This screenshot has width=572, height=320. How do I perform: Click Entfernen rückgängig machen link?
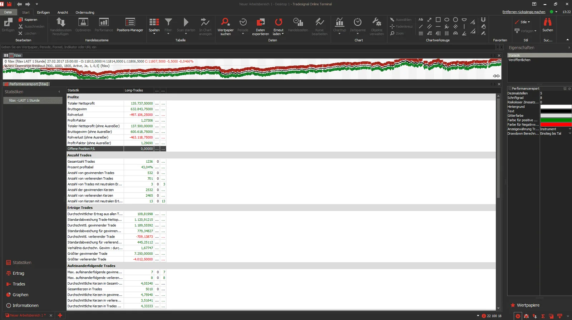[x=524, y=12]
